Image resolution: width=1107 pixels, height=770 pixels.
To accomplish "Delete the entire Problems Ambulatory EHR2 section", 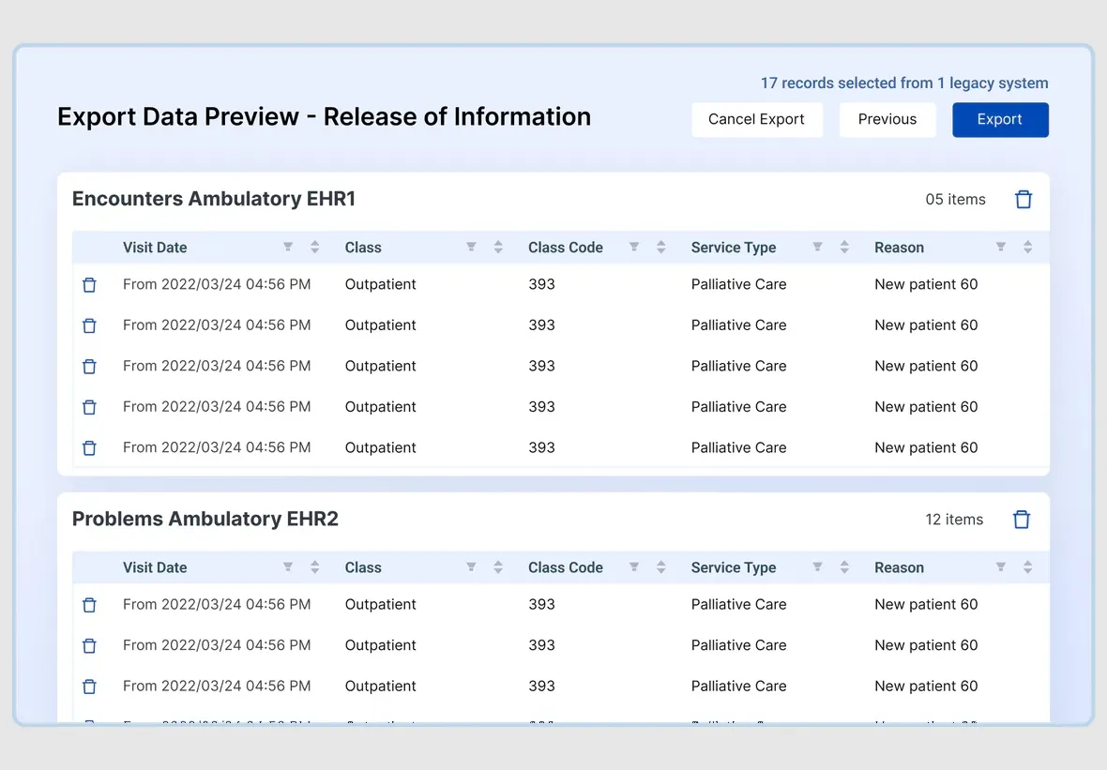I will pyautogui.click(x=1022, y=520).
